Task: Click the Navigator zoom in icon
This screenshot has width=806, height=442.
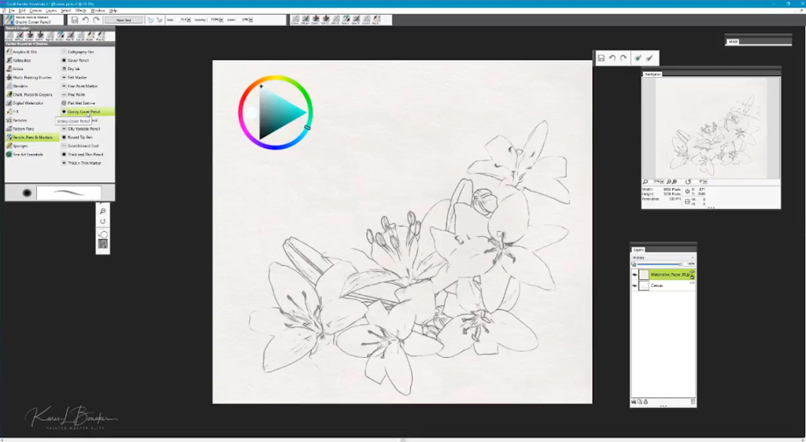Action: click(675, 182)
